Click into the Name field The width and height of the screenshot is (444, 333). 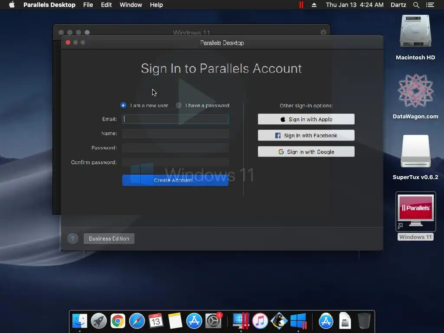(x=175, y=134)
